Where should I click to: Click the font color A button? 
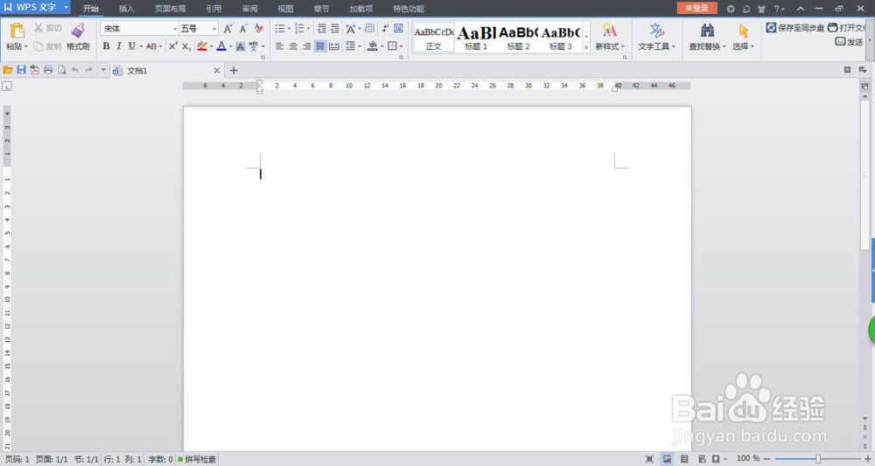click(x=221, y=46)
